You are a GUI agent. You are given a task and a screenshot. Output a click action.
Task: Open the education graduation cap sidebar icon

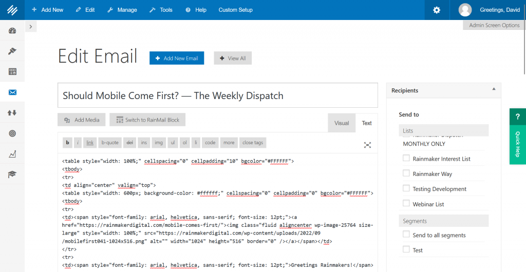coord(12,174)
